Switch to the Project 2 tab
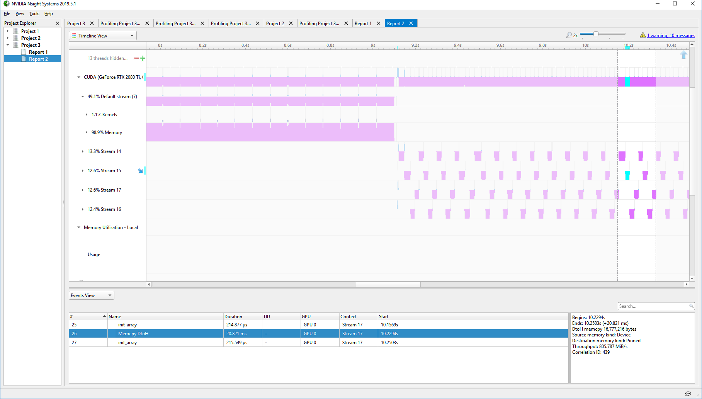702x399 pixels. point(275,24)
